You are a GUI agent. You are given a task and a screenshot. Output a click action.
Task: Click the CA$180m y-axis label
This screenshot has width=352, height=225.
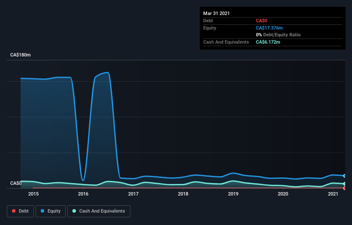[x=21, y=55]
